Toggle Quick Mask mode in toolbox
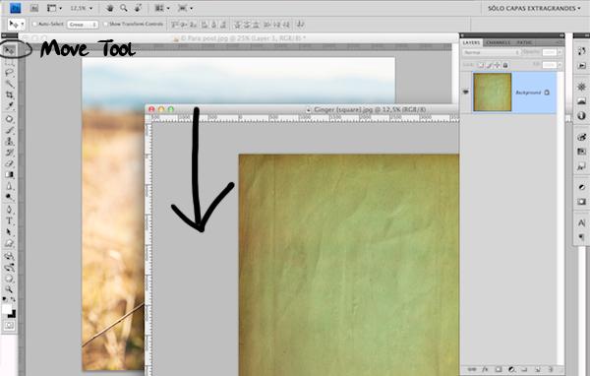590x376 pixels. (10, 326)
